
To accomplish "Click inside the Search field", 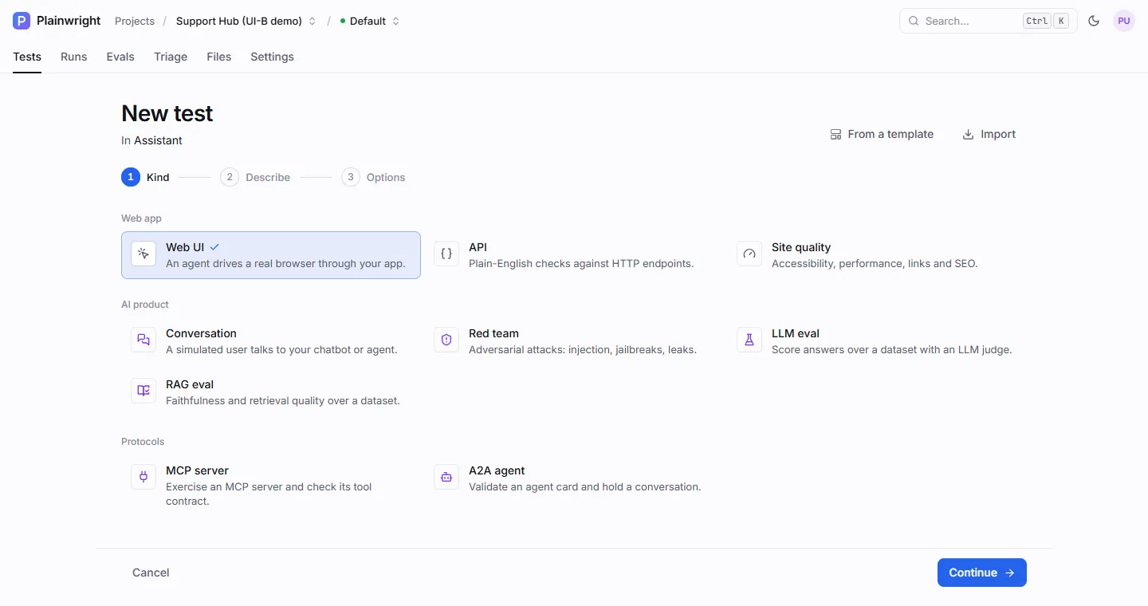I will (989, 21).
